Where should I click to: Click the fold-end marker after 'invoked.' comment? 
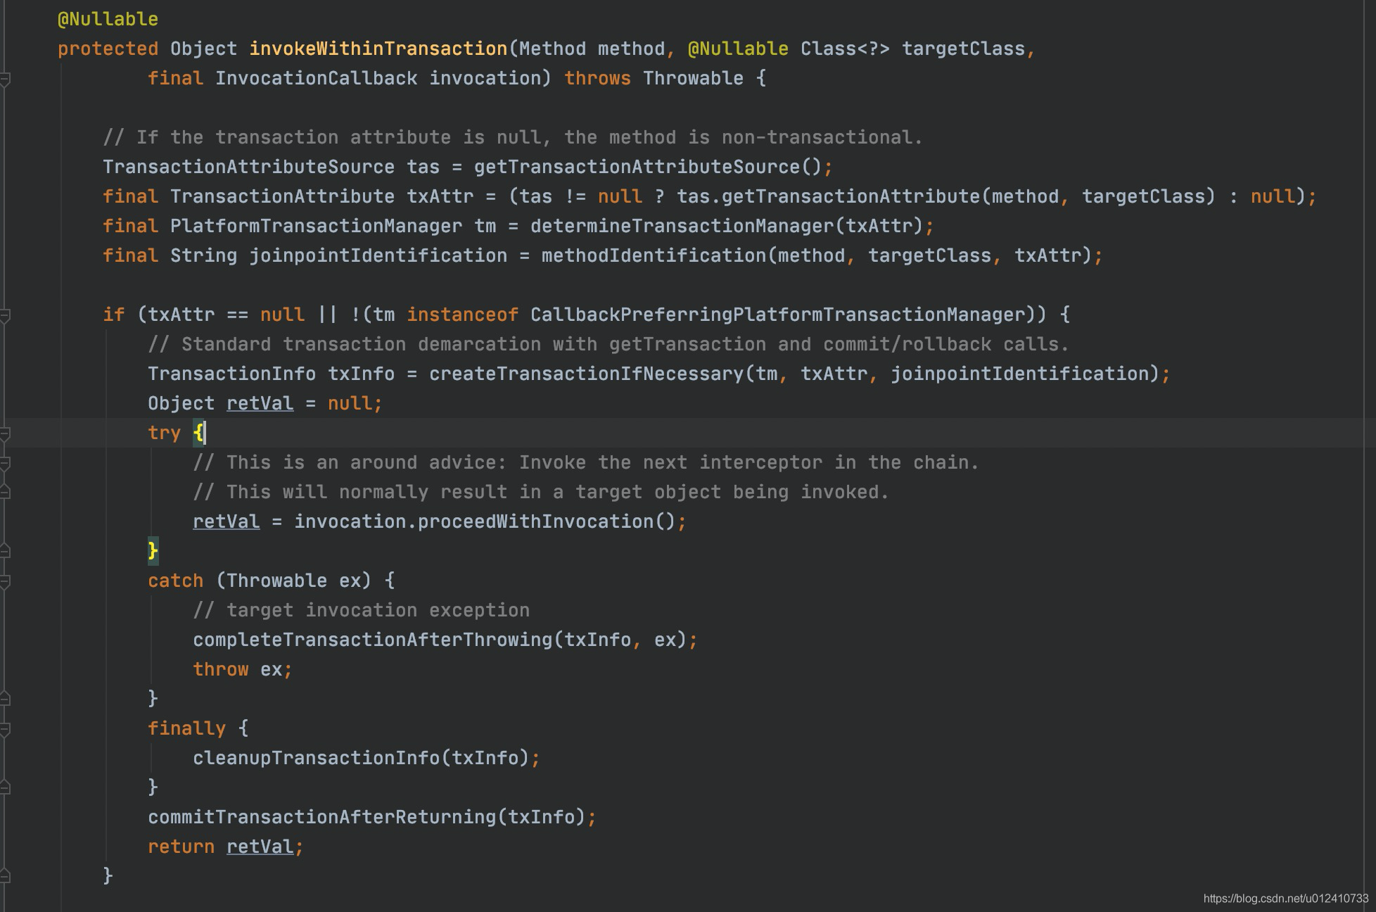(4, 492)
